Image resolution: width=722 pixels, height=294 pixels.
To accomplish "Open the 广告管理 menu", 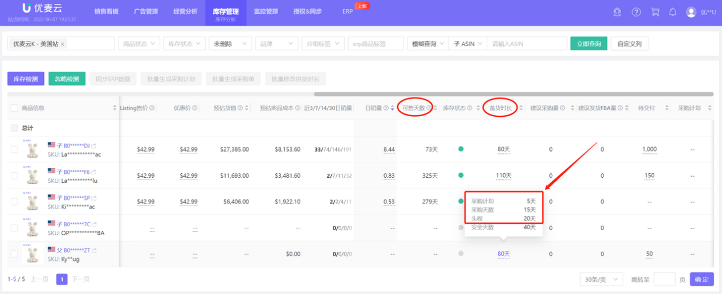I will point(146,11).
